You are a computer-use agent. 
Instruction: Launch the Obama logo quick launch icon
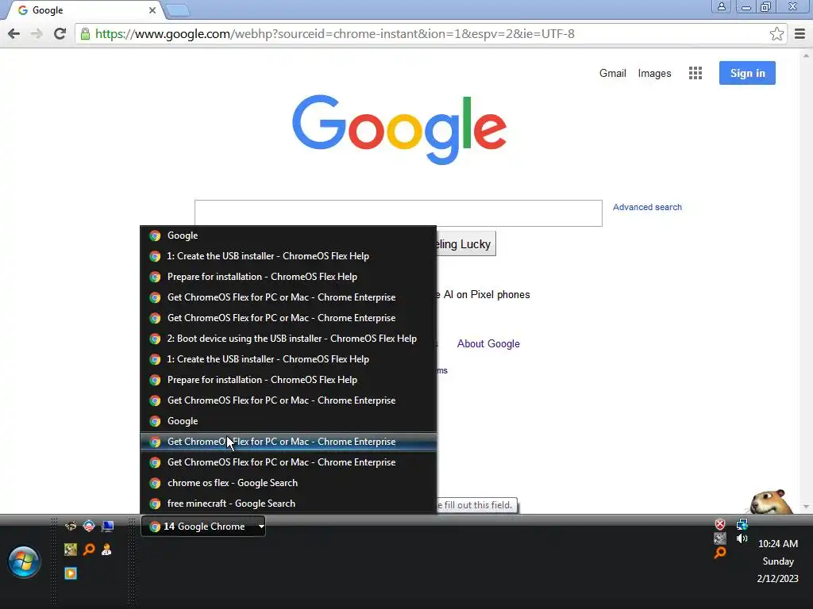89,527
